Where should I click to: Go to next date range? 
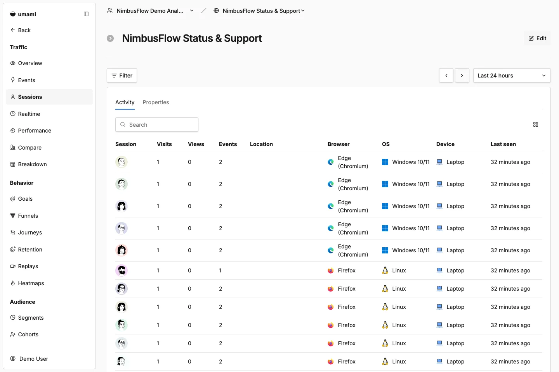(462, 76)
